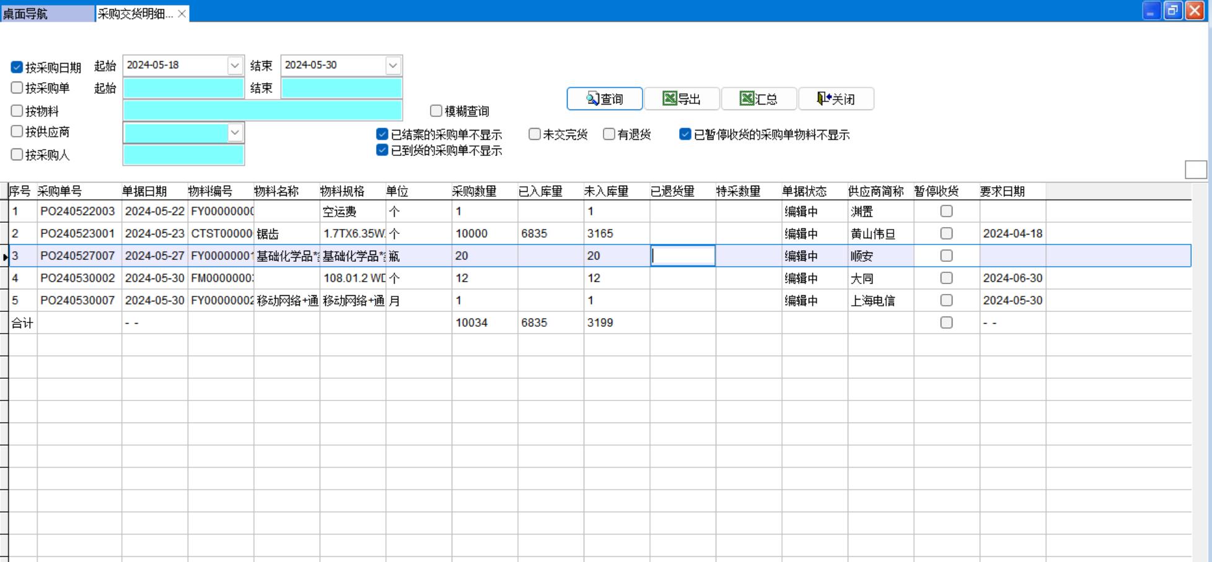Click the minimize window icon
Screen dimensions: 1212x562
[1151, 11]
